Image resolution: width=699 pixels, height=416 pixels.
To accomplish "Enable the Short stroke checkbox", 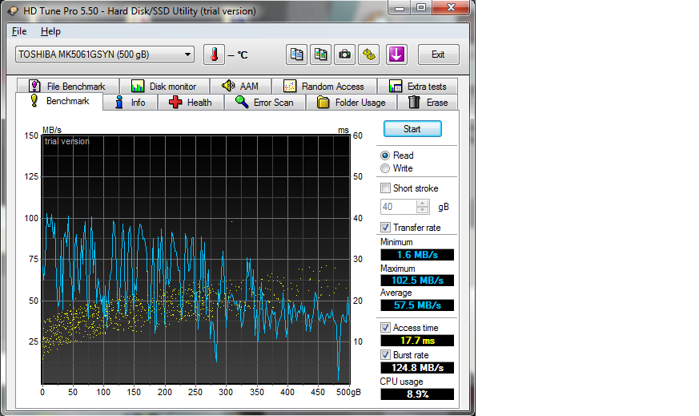I will 386,188.
